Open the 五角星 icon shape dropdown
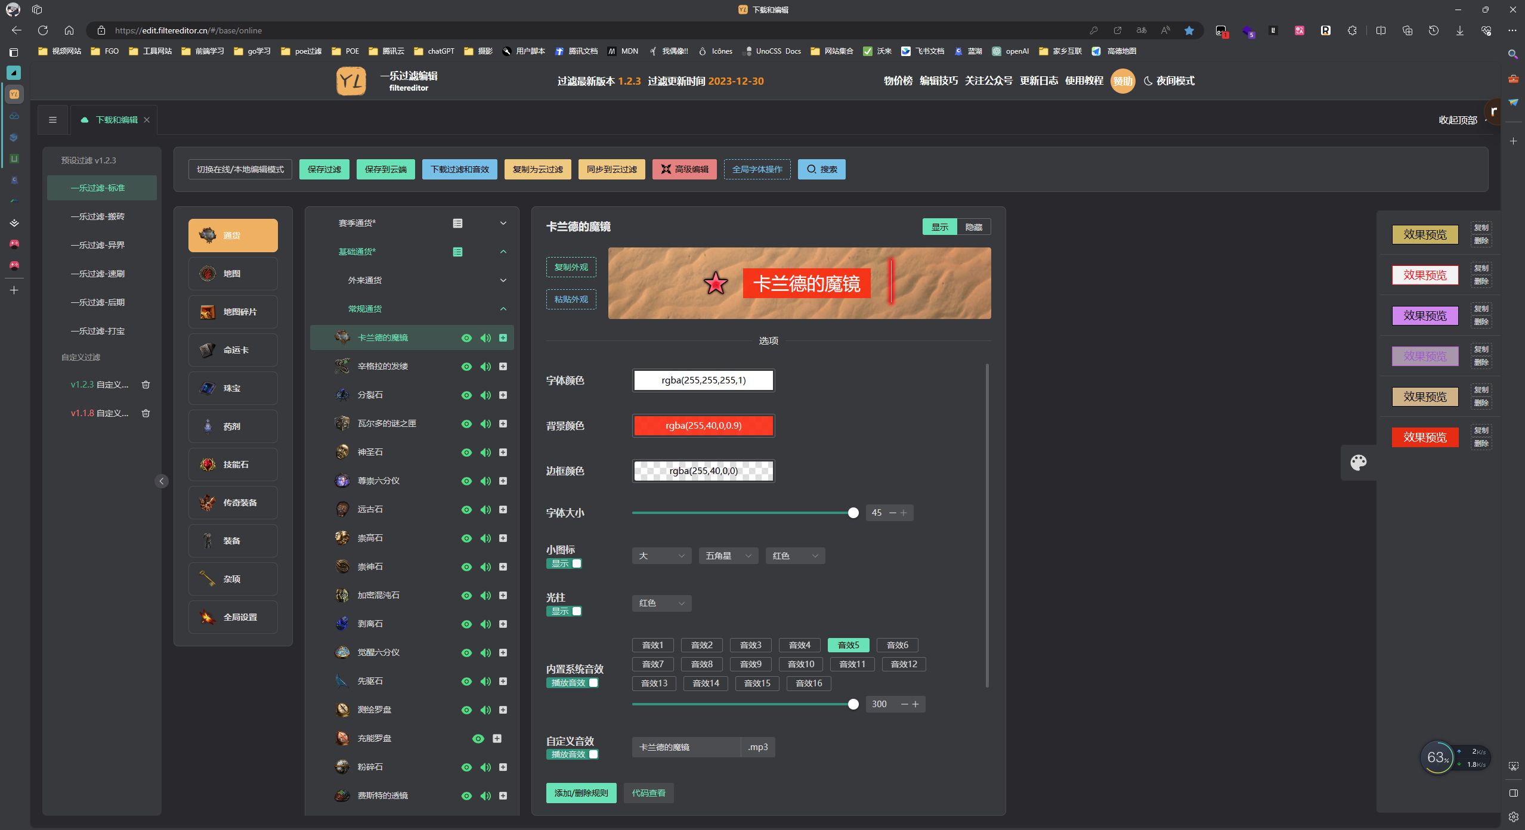The height and width of the screenshot is (830, 1525). coord(728,556)
